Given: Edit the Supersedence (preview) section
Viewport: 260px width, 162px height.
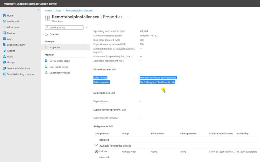Looking at the screenshot, I should click(124, 110).
